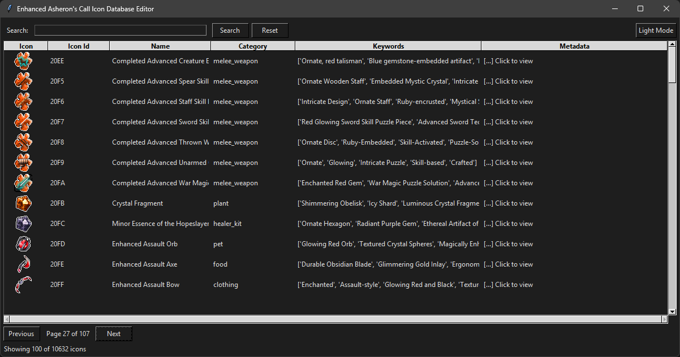Click the icon for row 20EE

[x=23, y=61]
